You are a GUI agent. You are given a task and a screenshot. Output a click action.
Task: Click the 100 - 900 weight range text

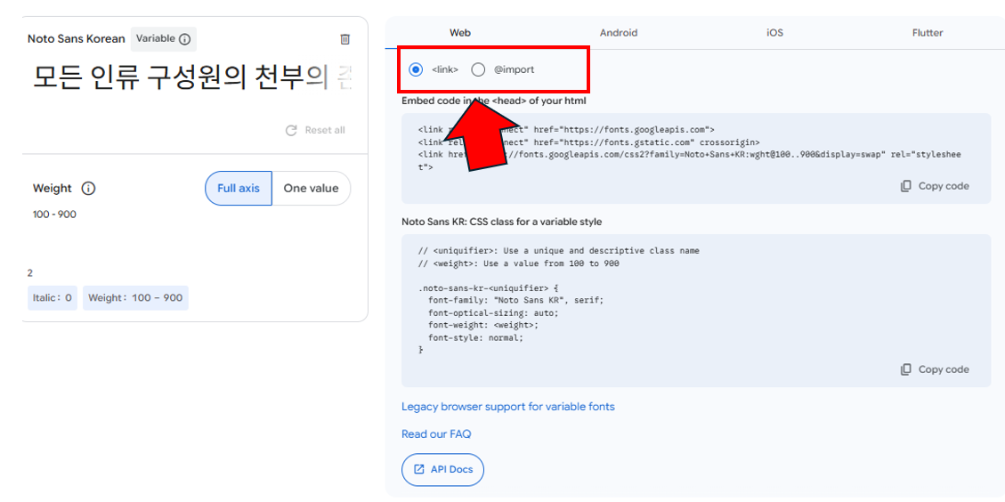coord(54,215)
